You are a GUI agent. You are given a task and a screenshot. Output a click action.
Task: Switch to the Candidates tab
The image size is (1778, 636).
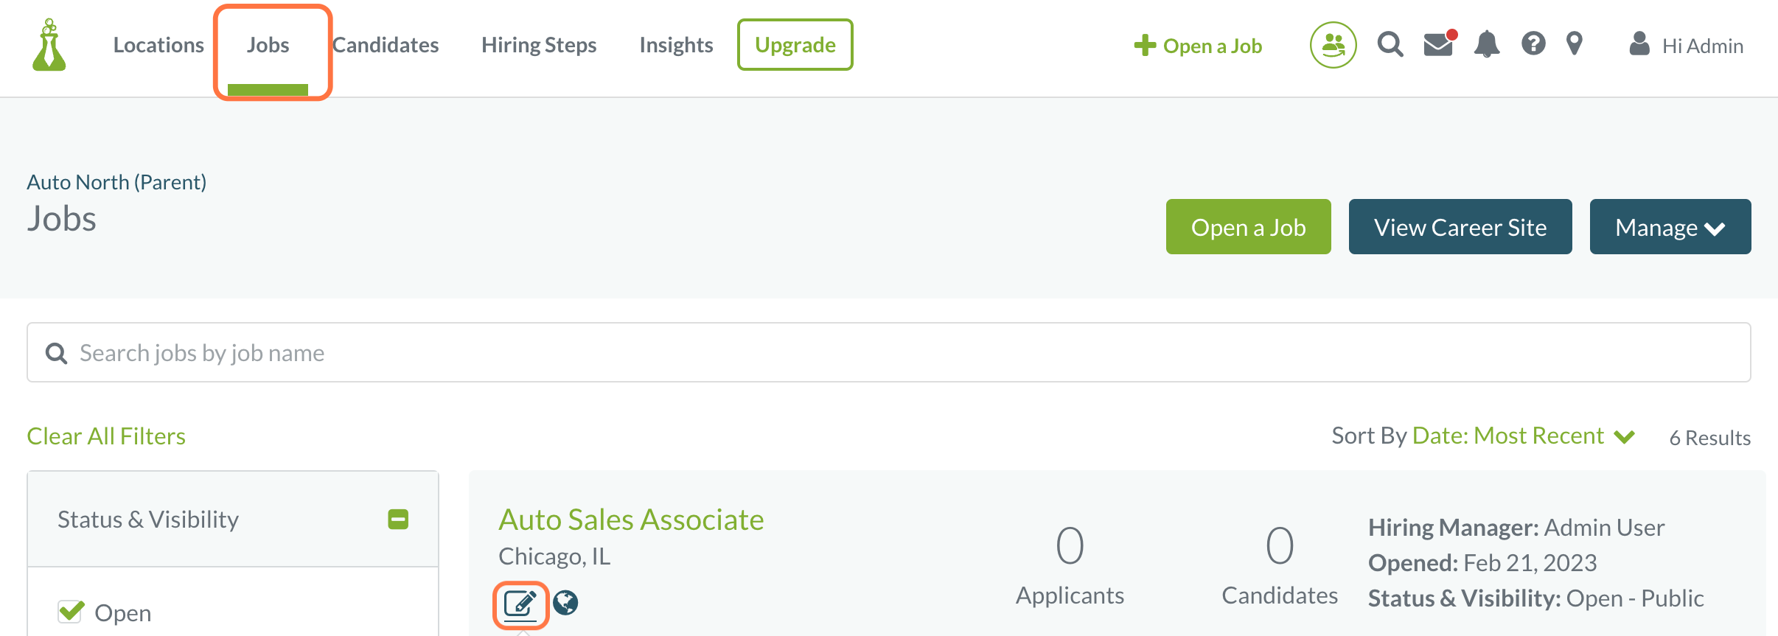[386, 45]
